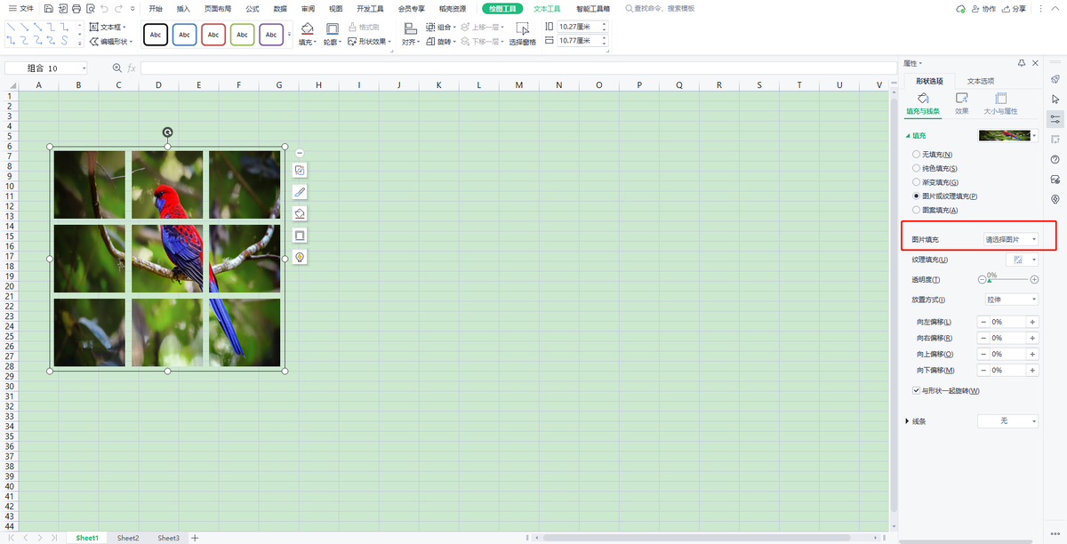Toggle 与形状一起旋转 checkbox

click(x=917, y=390)
